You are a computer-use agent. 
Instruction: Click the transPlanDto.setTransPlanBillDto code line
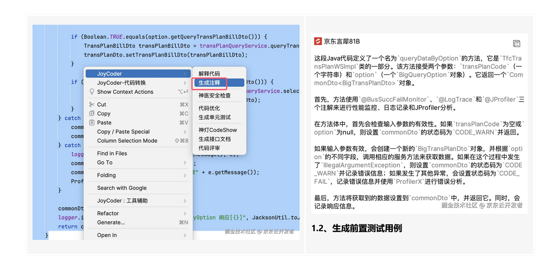[167, 55]
